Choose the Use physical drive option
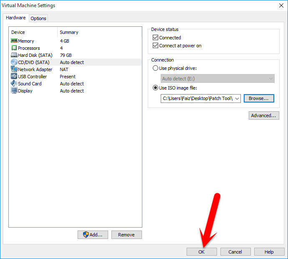The image size is (288, 259). (x=155, y=68)
